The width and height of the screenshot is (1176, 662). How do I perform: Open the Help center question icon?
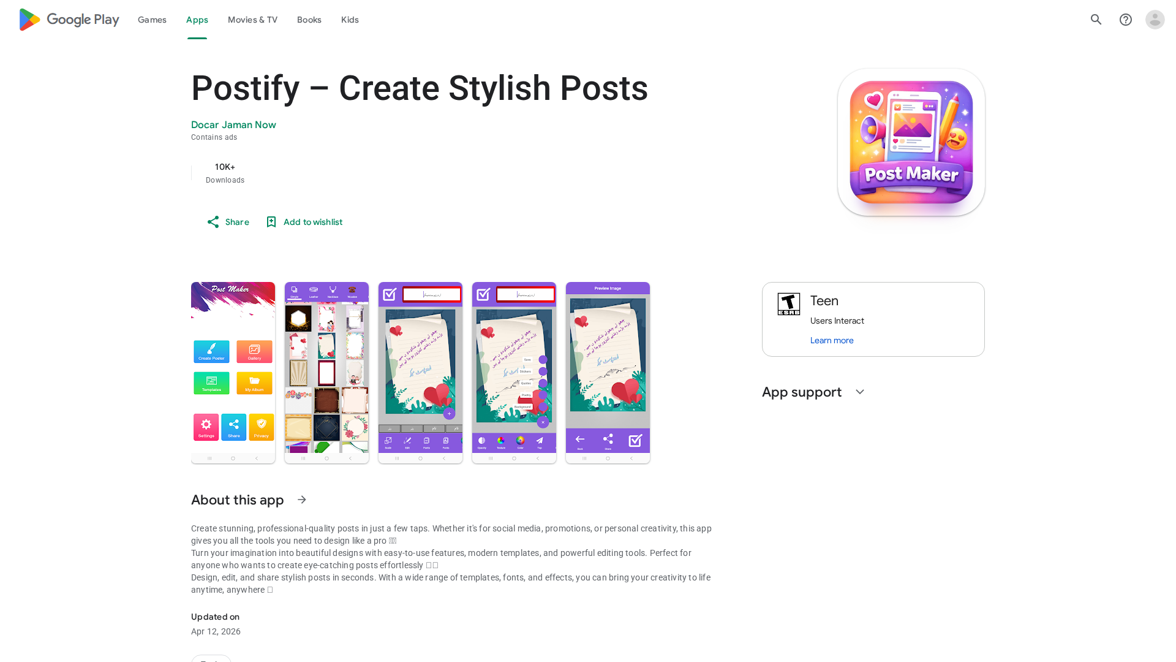tap(1125, 20)
